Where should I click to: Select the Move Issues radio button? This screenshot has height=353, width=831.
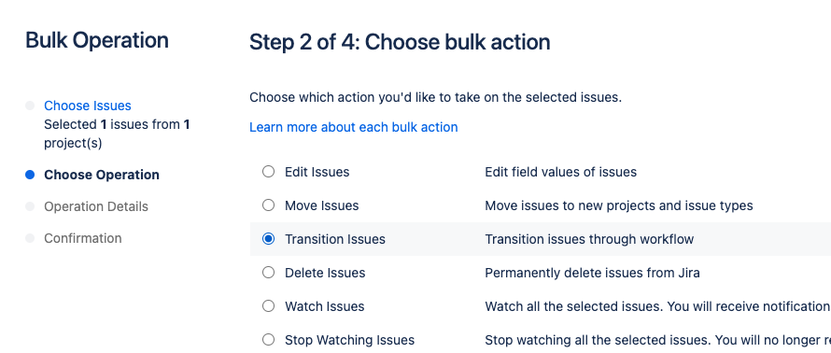tap(269, 205)
